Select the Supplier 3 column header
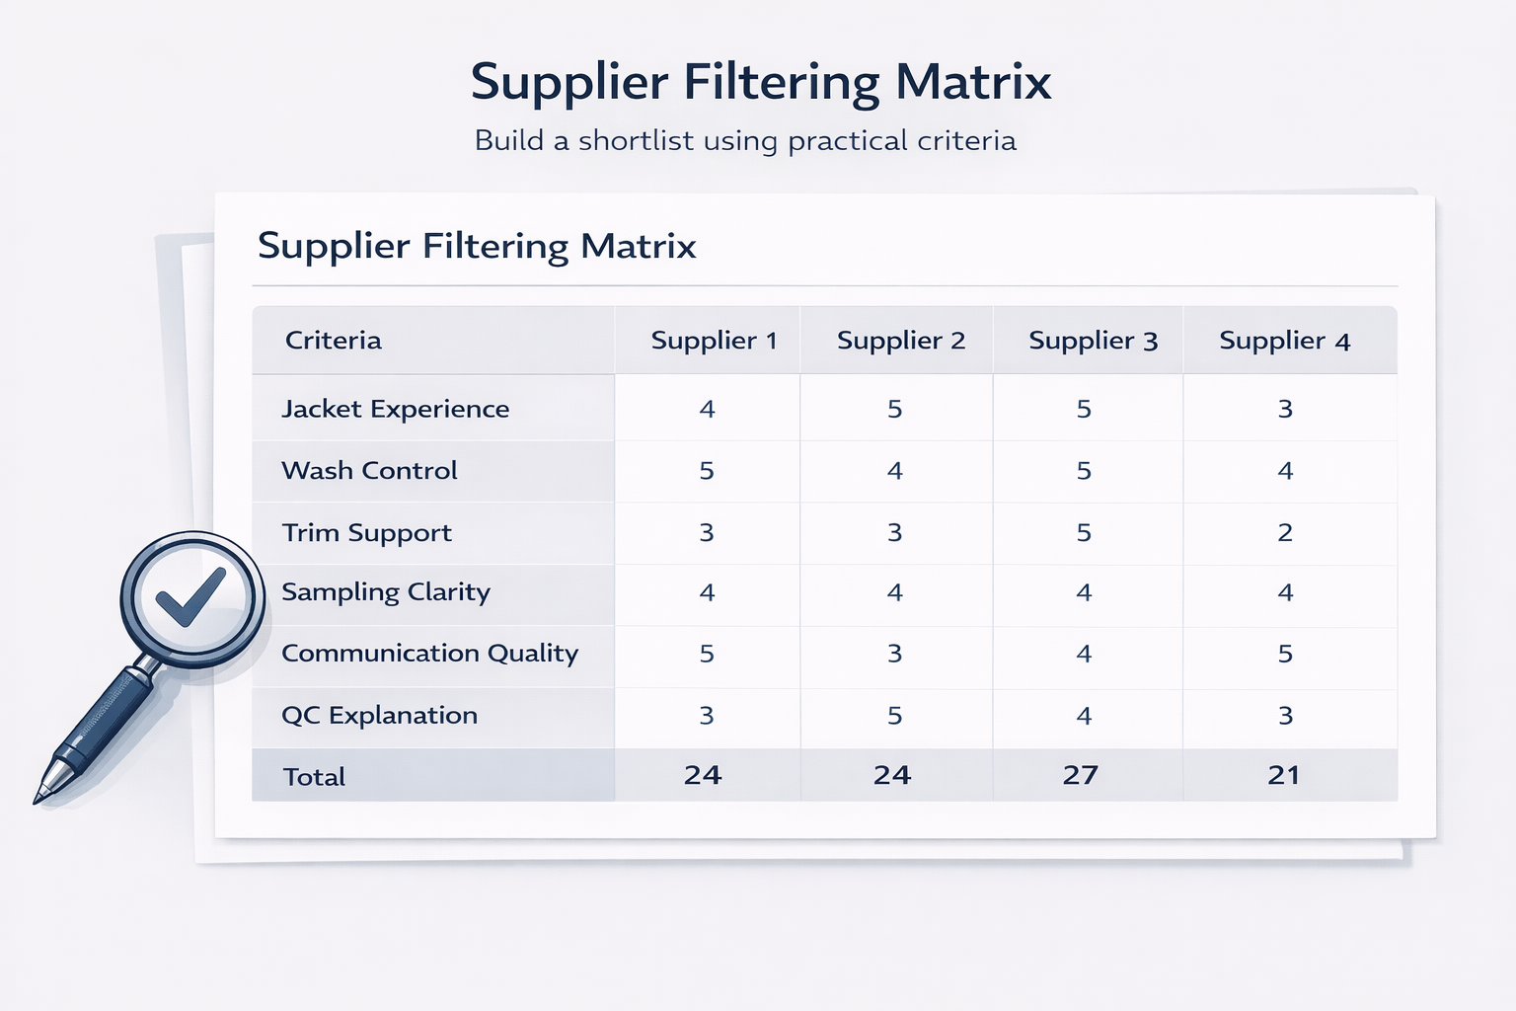 click(1093, 341)
